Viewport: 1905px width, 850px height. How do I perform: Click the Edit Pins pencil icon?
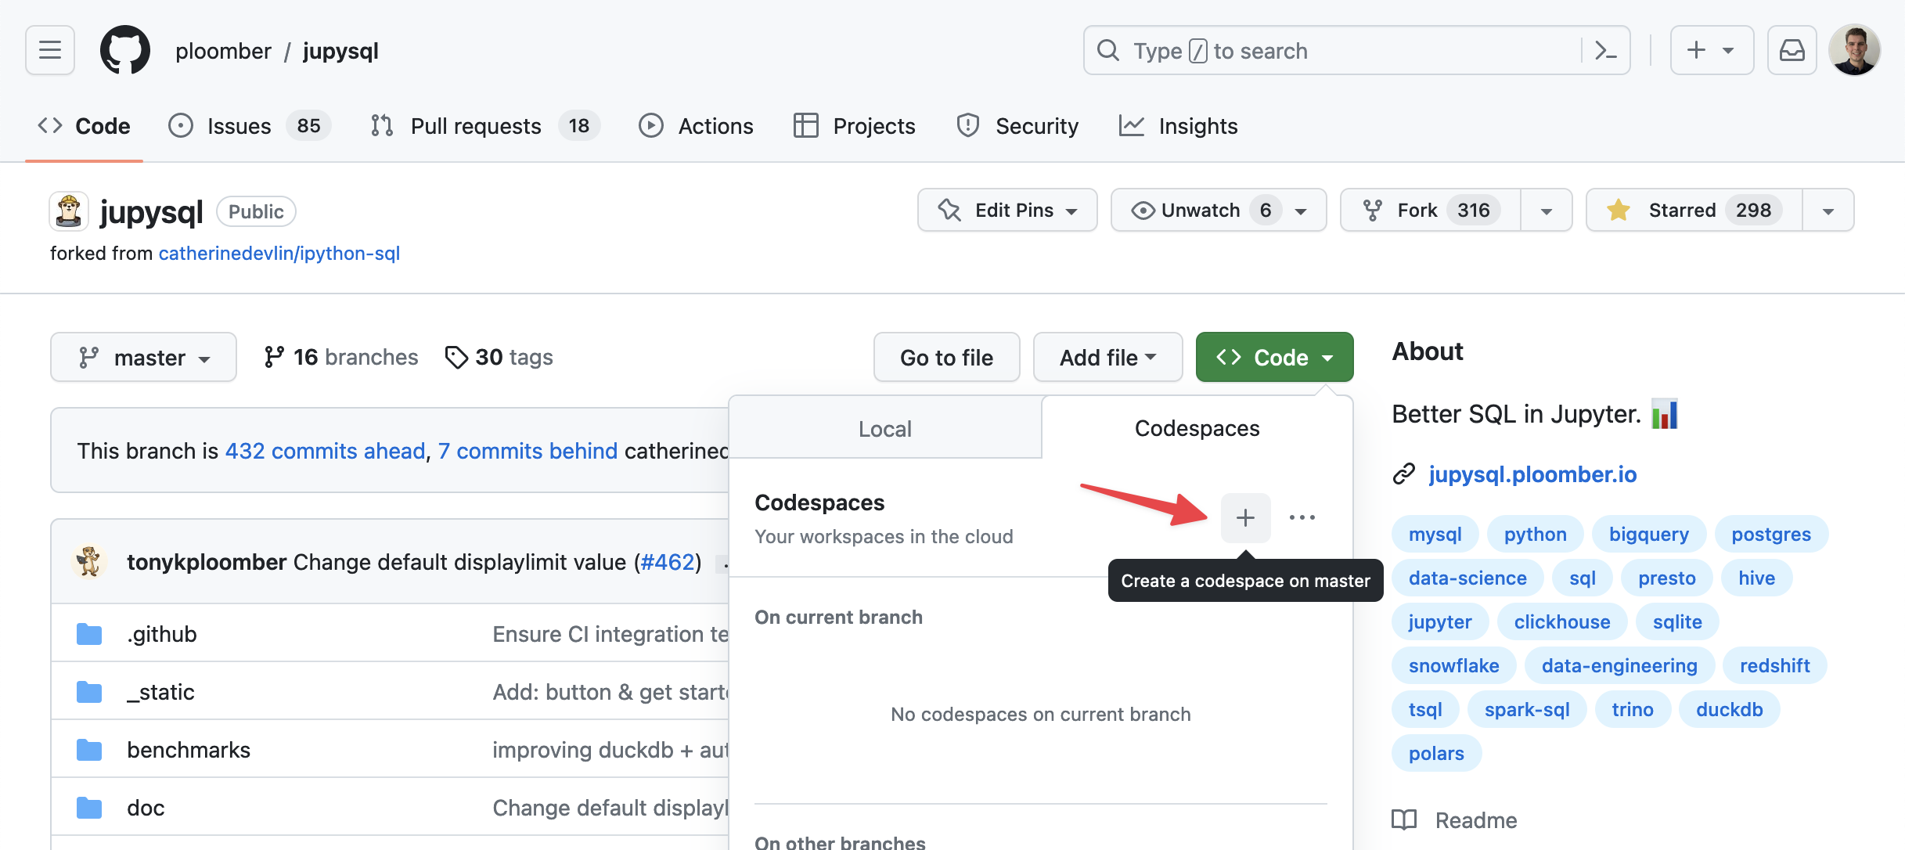[948, 210]
